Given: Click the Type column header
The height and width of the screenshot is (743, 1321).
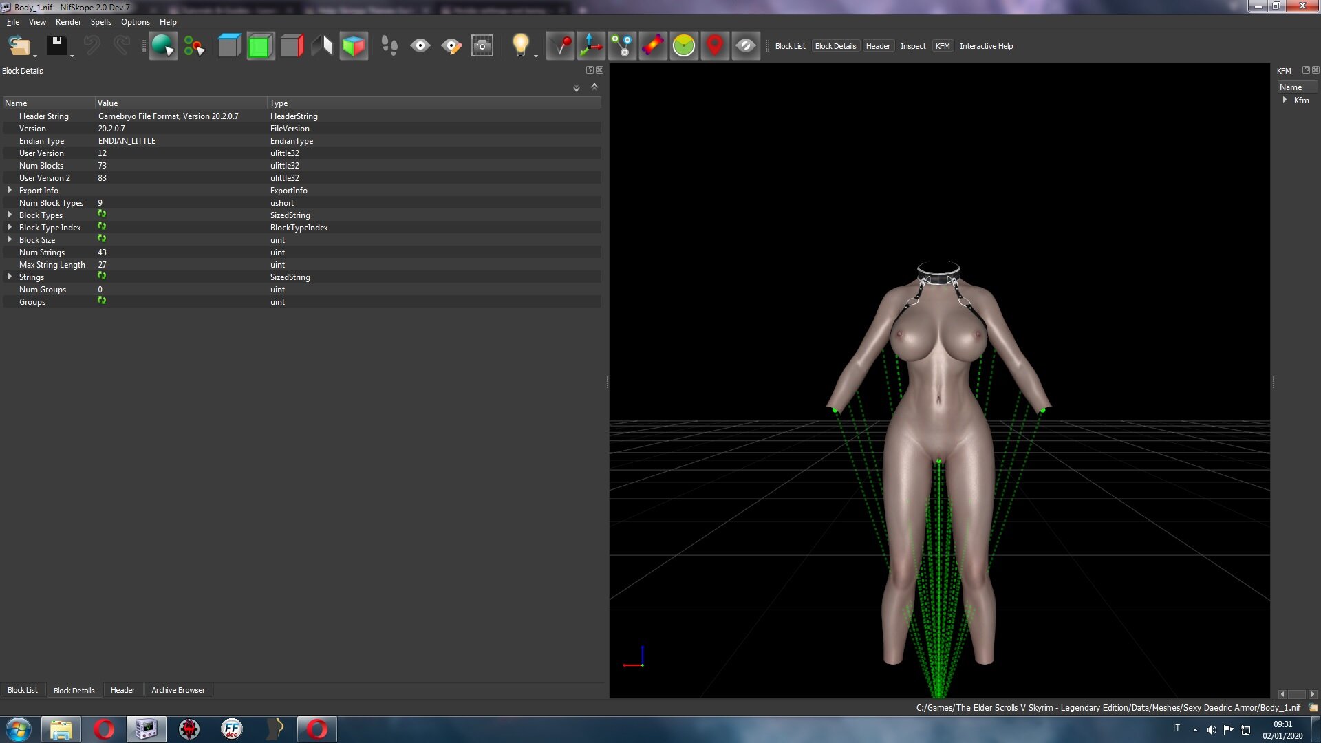Looking at the screenshot, I should click(x=434, y=103).
